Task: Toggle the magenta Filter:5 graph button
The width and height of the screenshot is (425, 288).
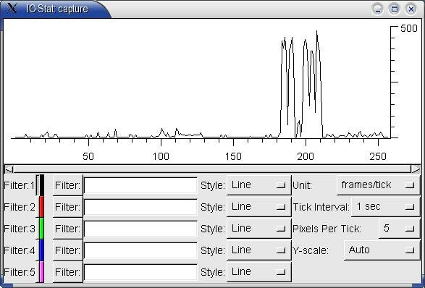Action: (40, 272)
